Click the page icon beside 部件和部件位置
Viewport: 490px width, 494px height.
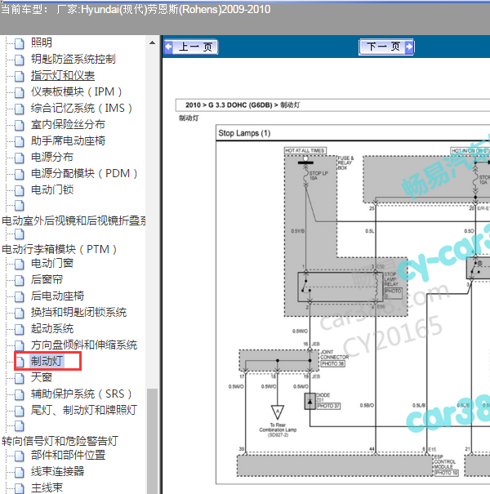pos(20,456)
